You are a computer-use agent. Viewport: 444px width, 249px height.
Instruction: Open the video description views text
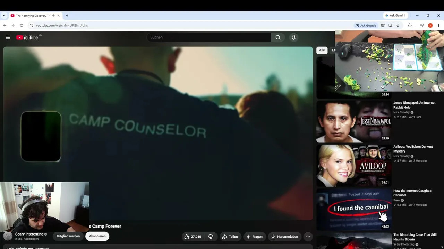(x=28, y=248)
